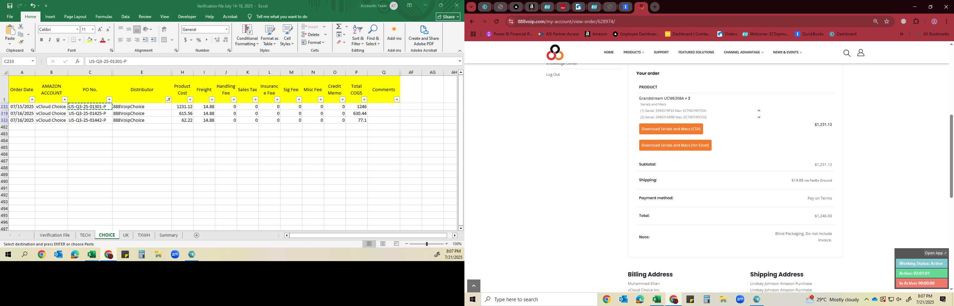This screenshot has height=306, width=954.
Task: Open Sort & Filter menu
Action: pos(358,36)
